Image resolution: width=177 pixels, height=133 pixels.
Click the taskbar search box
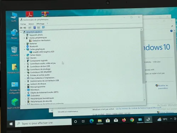(43, 123)
